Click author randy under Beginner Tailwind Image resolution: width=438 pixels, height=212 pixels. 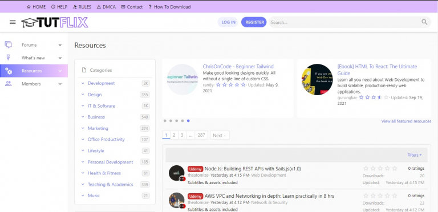click(208, 85)
